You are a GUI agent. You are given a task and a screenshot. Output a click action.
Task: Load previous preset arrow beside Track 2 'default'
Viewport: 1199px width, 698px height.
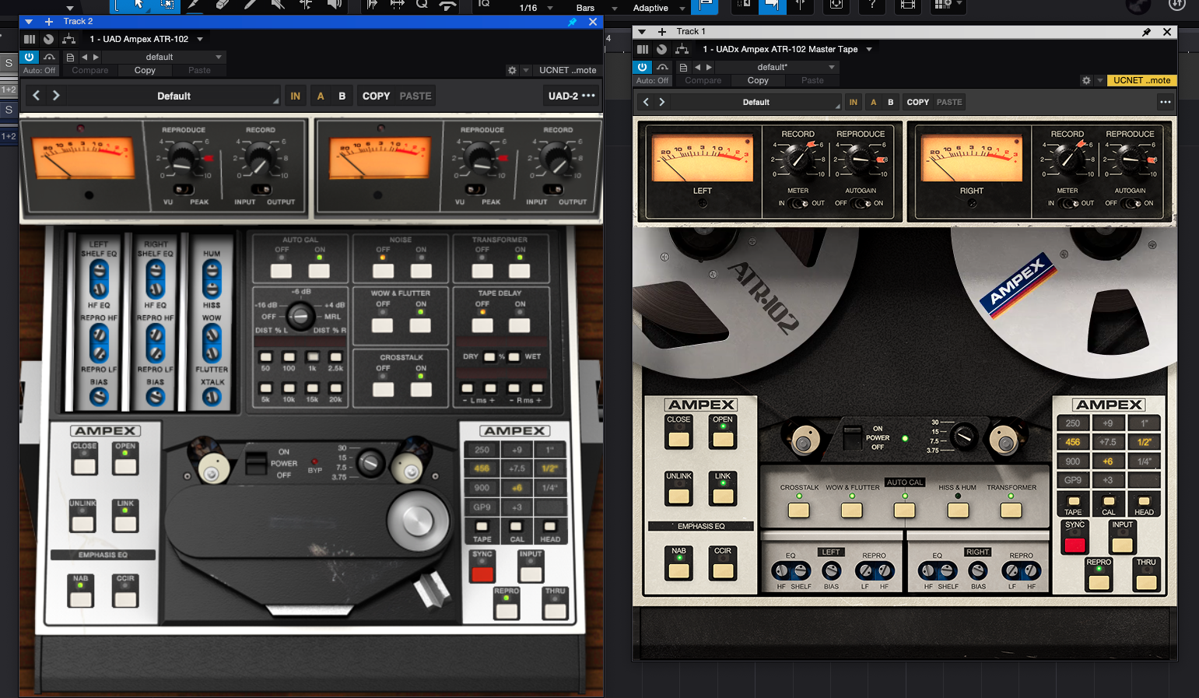85,57
